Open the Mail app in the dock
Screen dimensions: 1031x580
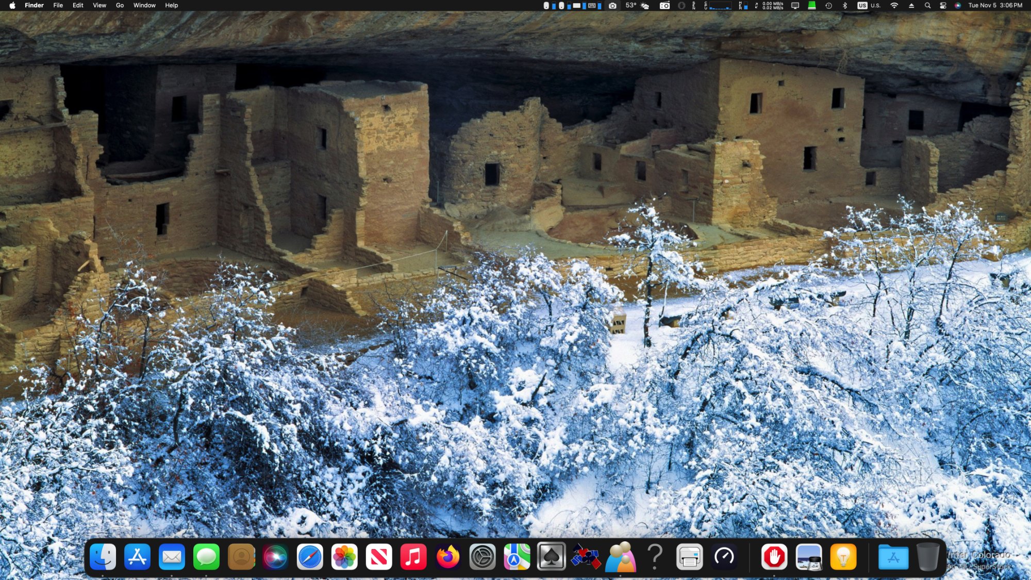click(172, 557)
